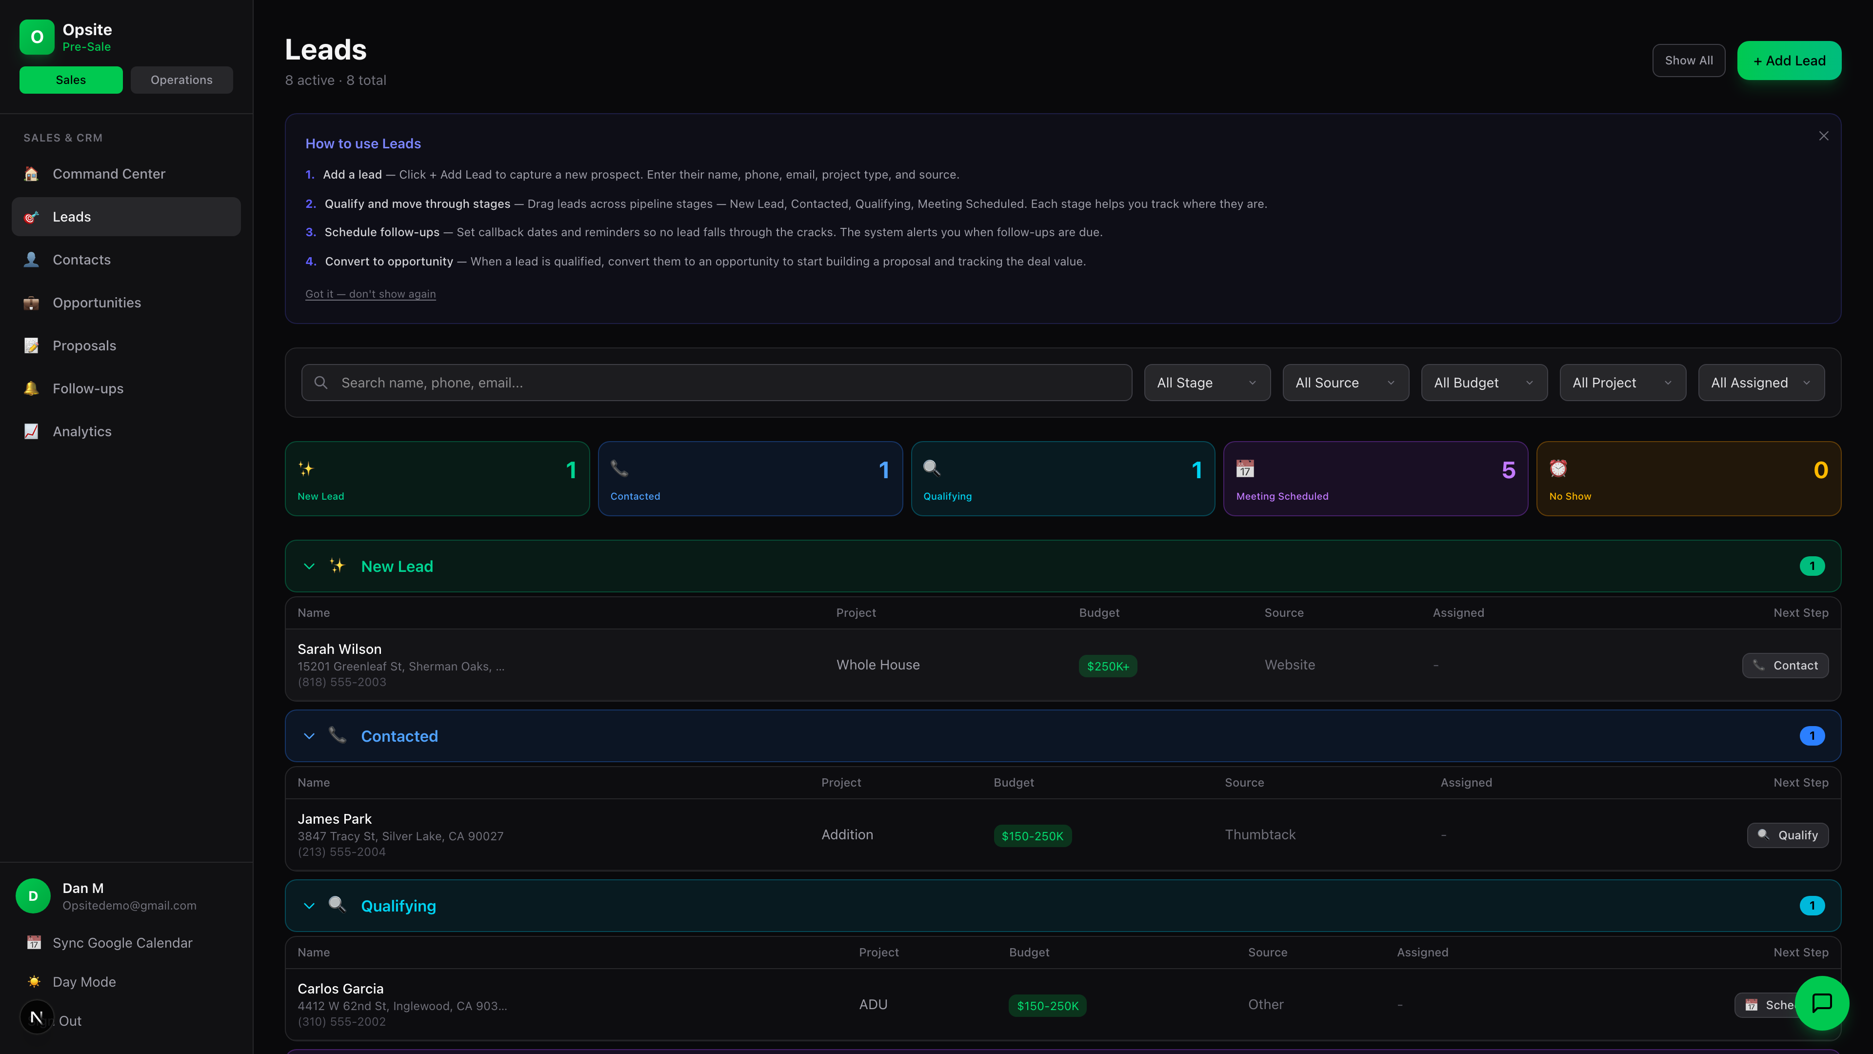The image size is (1873, 1054).
Task: Open the Command Center from the sidebar
Action: coord(108,173)
